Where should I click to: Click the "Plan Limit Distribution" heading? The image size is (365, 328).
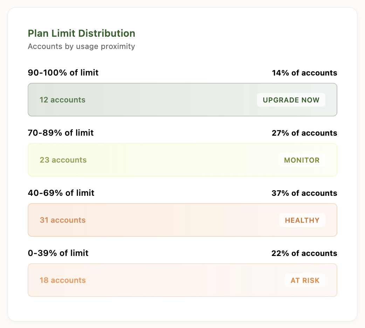click(x=81, y=34)
